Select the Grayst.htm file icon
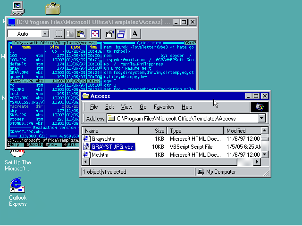 [x=87, y=138]
